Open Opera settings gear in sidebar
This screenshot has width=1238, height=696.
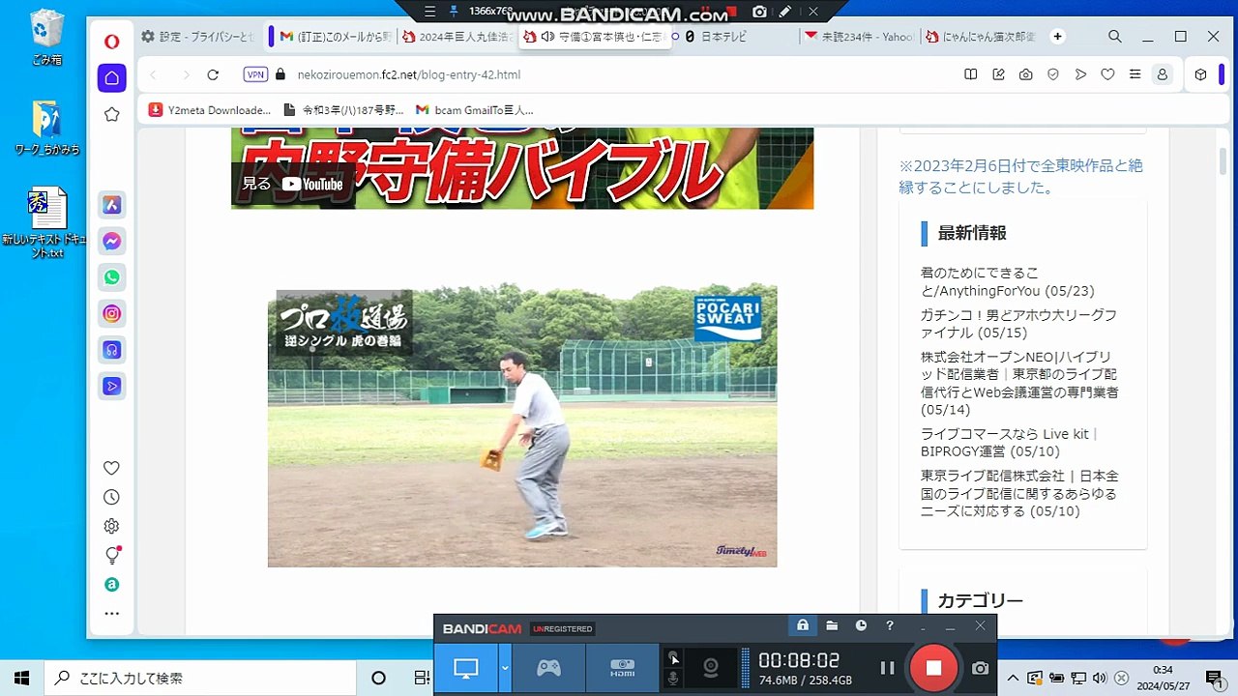coord(111,526)
